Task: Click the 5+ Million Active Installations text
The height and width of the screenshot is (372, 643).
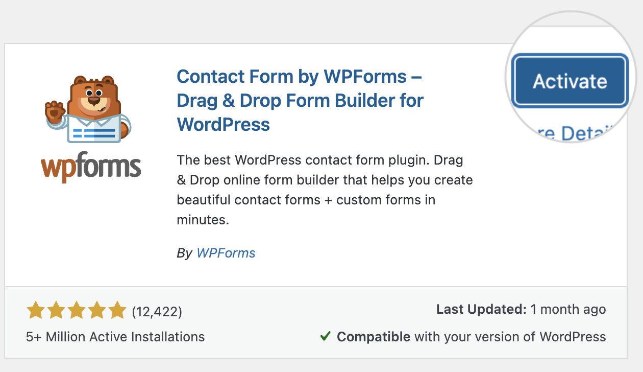Action: [115, 337]
